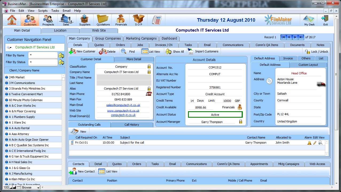
Task: Open the File menu
Action: (x=13, y=11)
